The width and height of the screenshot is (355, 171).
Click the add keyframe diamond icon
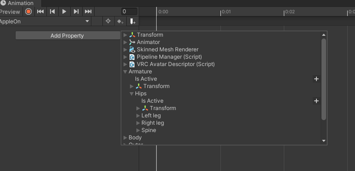120,21
